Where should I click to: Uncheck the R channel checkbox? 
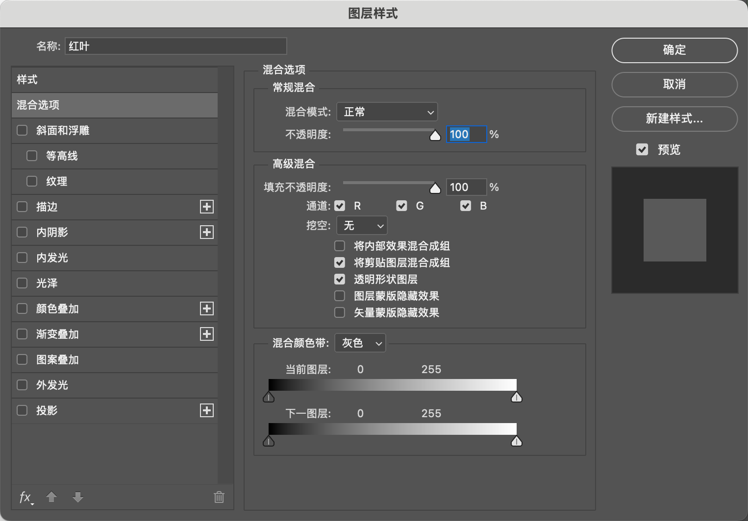click(x=340, y=206)
